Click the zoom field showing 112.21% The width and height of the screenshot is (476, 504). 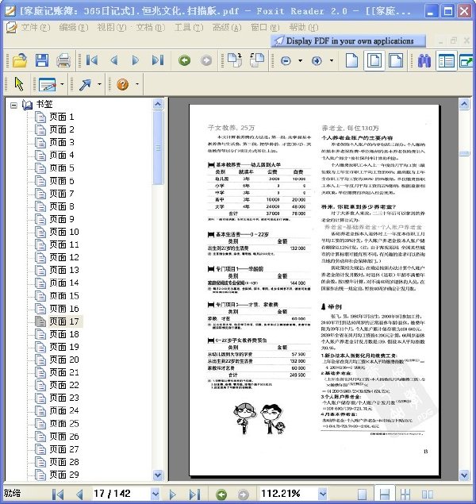coord(288,494)
